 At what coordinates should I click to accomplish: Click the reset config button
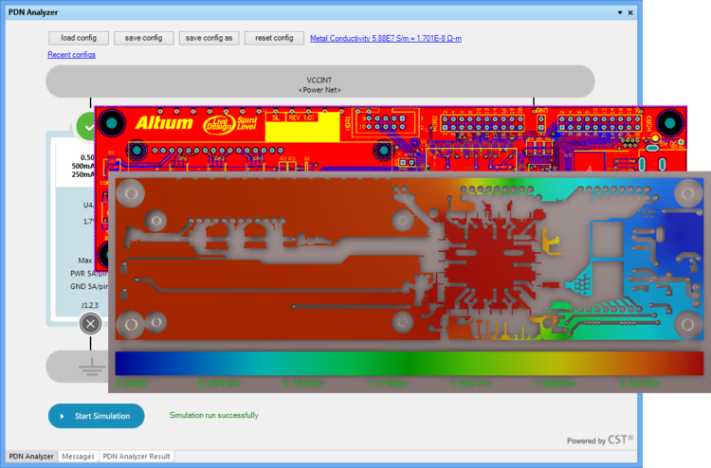[x=274, y=38]
